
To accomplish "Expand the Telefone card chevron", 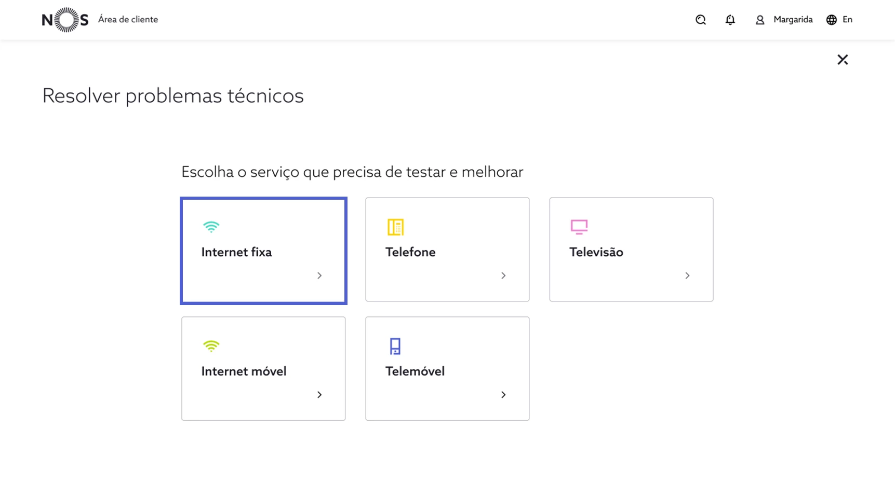I will [503, 275].
